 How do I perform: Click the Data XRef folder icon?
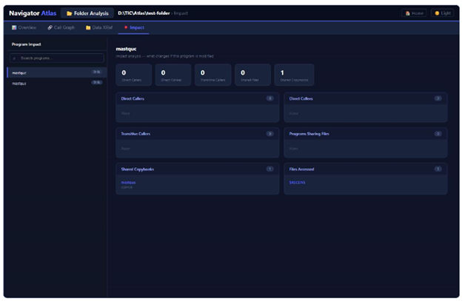(x=88, y=27)
